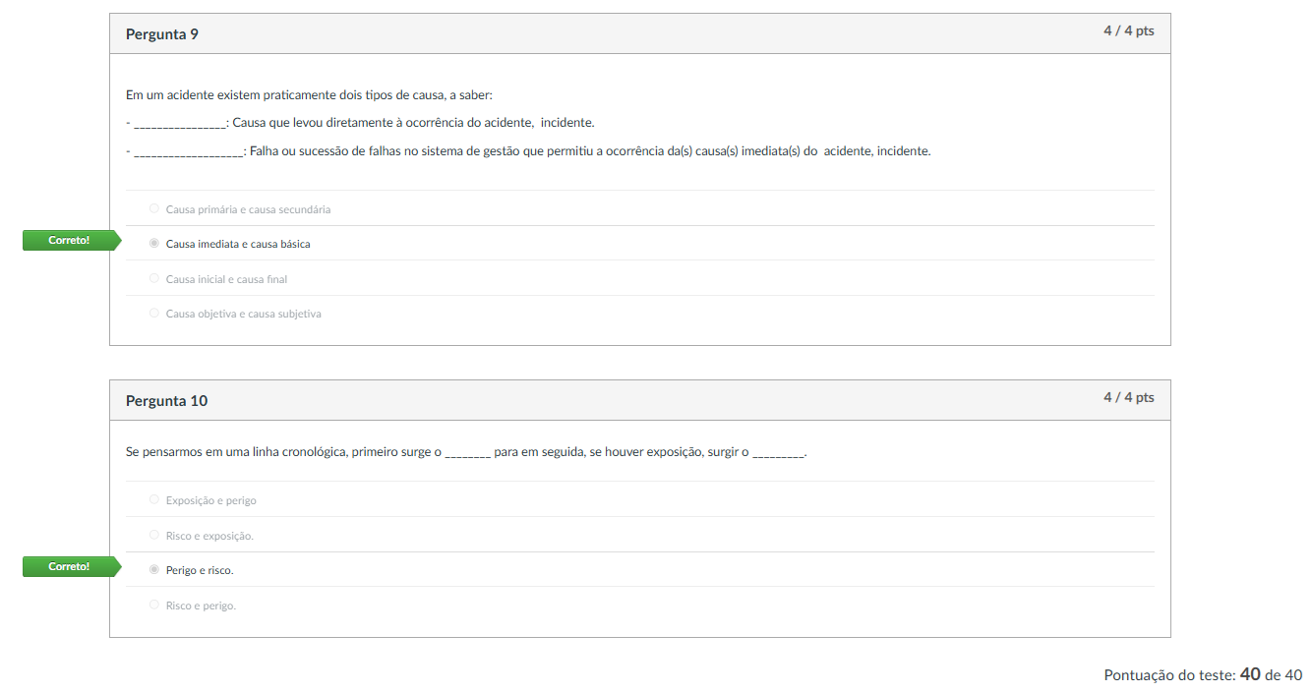Click the sentence 'Em um acidente existem praticamente'
Screen dimensions: 1309x692
click(x=309, y=95)
